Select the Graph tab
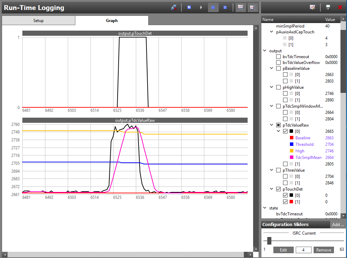 tap(112, 21)
